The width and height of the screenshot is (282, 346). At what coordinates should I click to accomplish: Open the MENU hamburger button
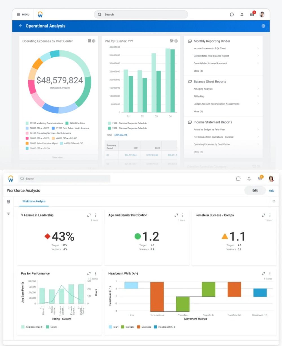23,14
